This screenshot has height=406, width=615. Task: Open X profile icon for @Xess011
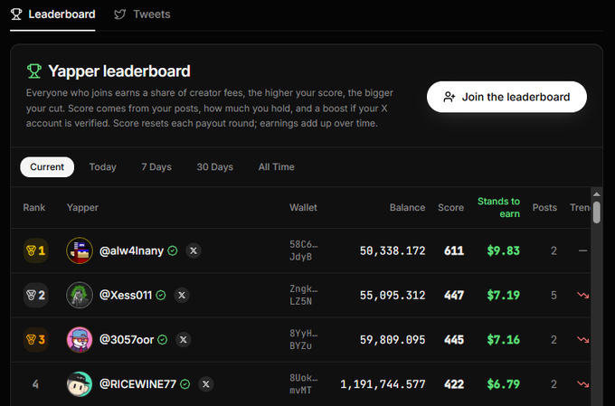click(182, 295)
